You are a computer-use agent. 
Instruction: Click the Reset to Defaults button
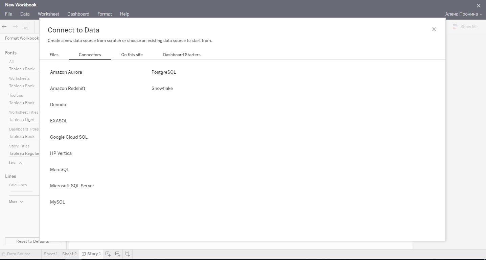point(32,241)
